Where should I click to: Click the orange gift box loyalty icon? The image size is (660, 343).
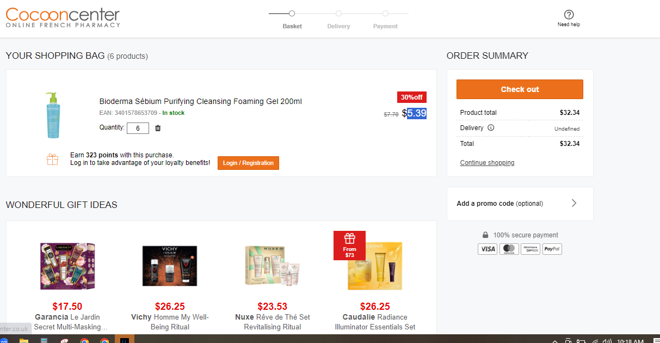coord(52,159)
